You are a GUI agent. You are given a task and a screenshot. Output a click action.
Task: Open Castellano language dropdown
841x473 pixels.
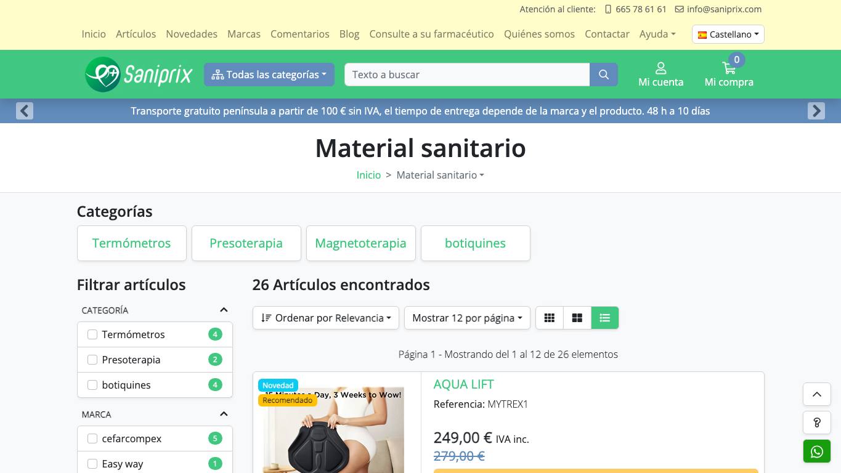coord(728,34)
